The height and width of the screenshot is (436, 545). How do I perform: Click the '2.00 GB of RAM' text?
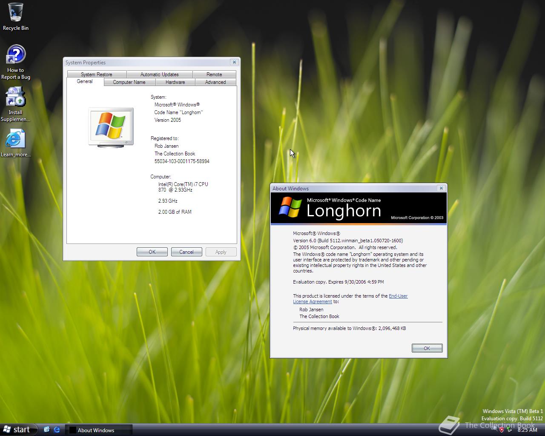coord(175,212)
